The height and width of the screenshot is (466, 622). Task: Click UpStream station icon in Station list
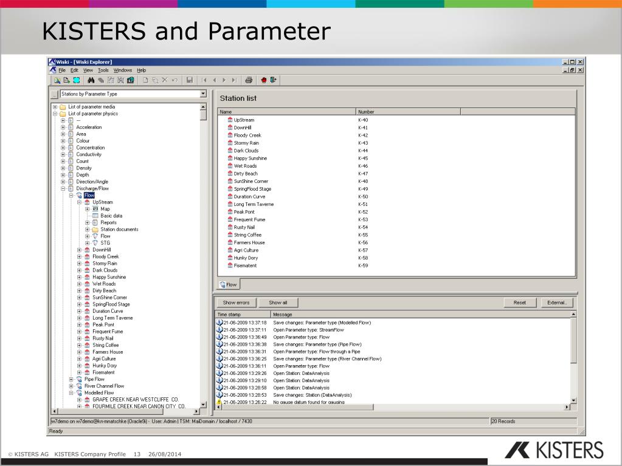coord(230,120)
